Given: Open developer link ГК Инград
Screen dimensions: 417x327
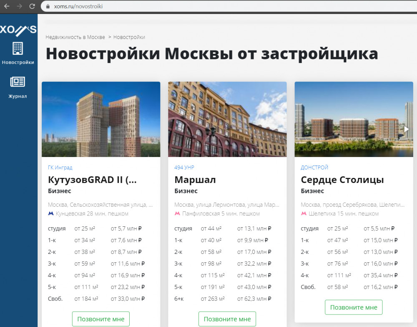Looking at the screenshot, I should click(x=60, y=167).
